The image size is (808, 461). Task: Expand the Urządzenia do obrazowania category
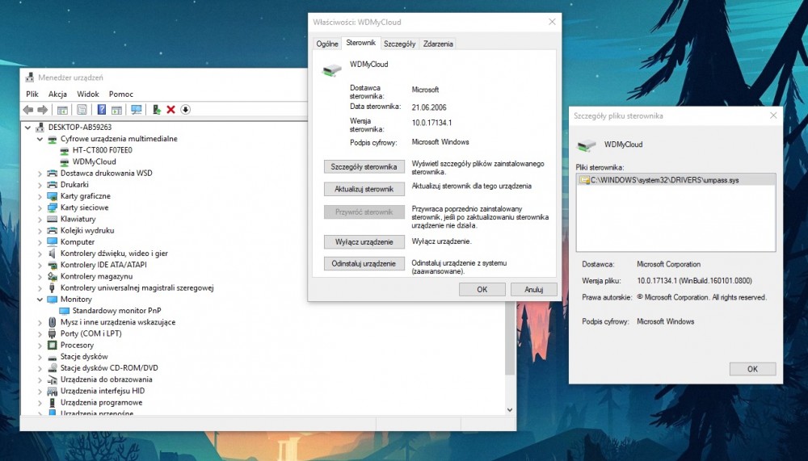coord(40,379)
